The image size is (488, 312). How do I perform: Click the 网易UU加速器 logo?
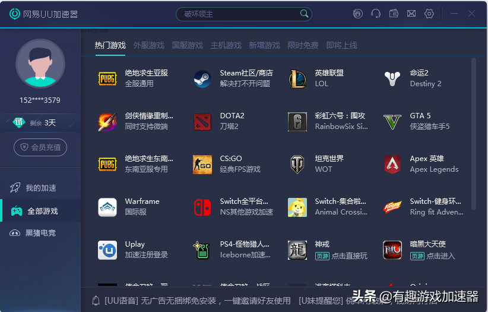pos(43,14)
